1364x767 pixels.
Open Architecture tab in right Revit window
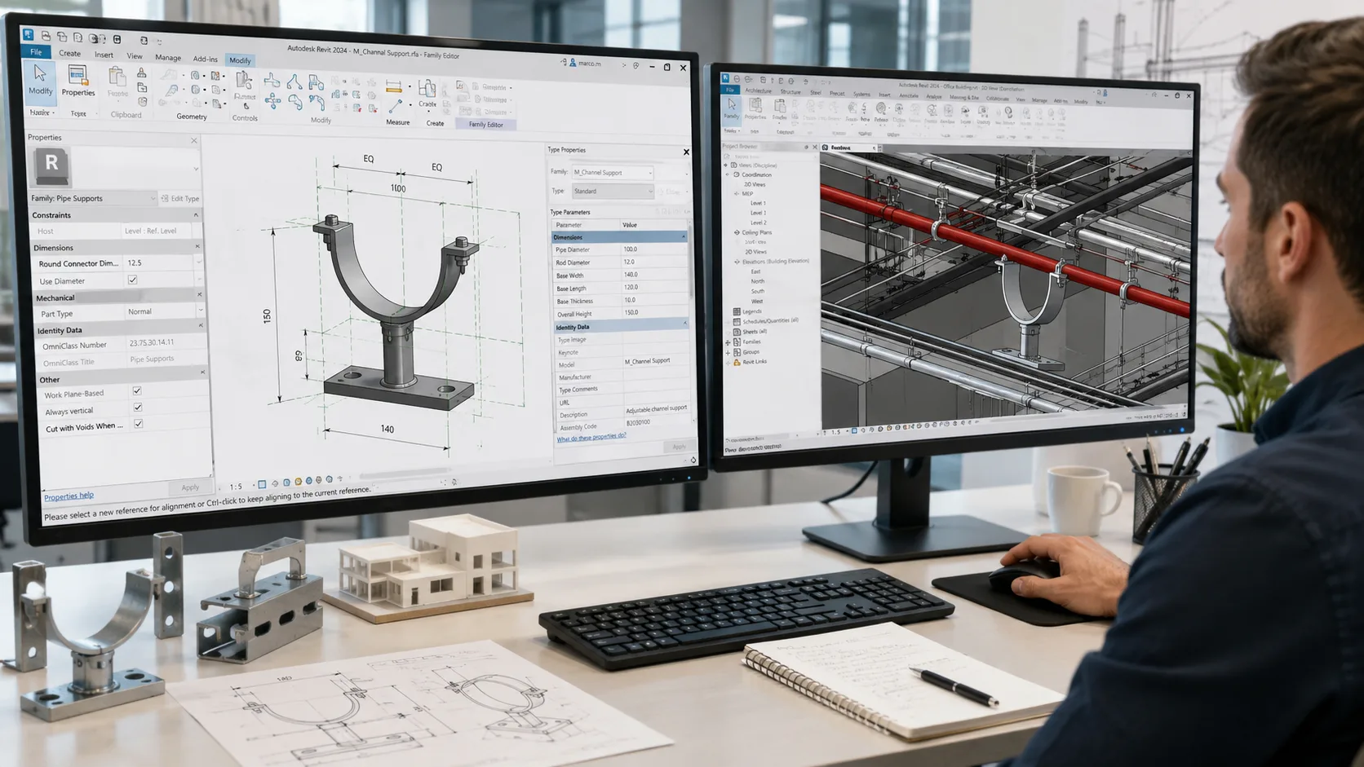[x=758, y=90]
